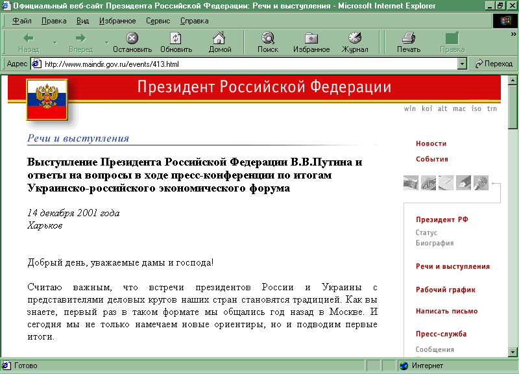Follow the Рабочий график sidebar link
This screenshot has height=374, width=519.
click(x=446, y=290)
